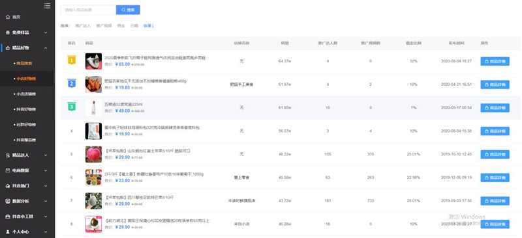This screenshot has width=522, height=238.
Task: Select the orange highlighted 小店好物榜 submenu item
Action: [26, 79]
